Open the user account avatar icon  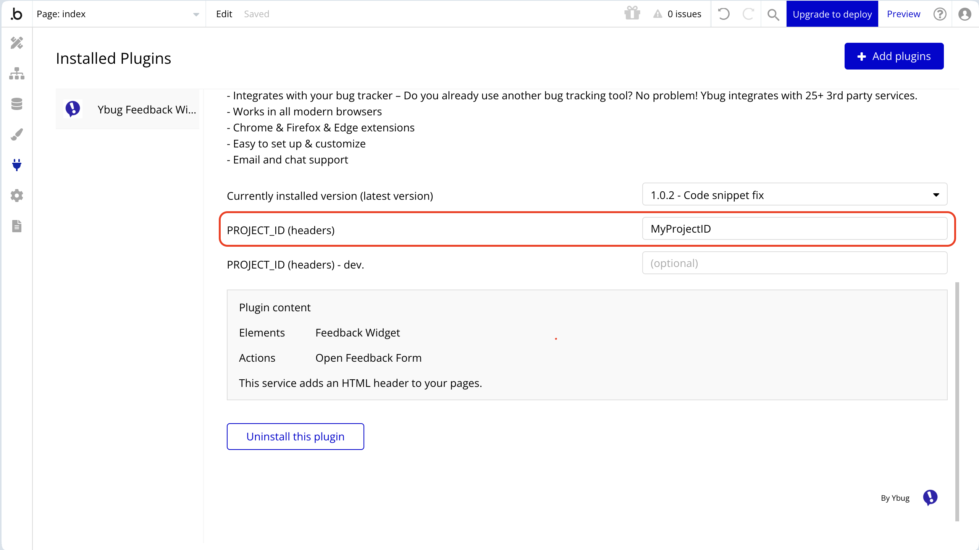click(x=965, y=14)
